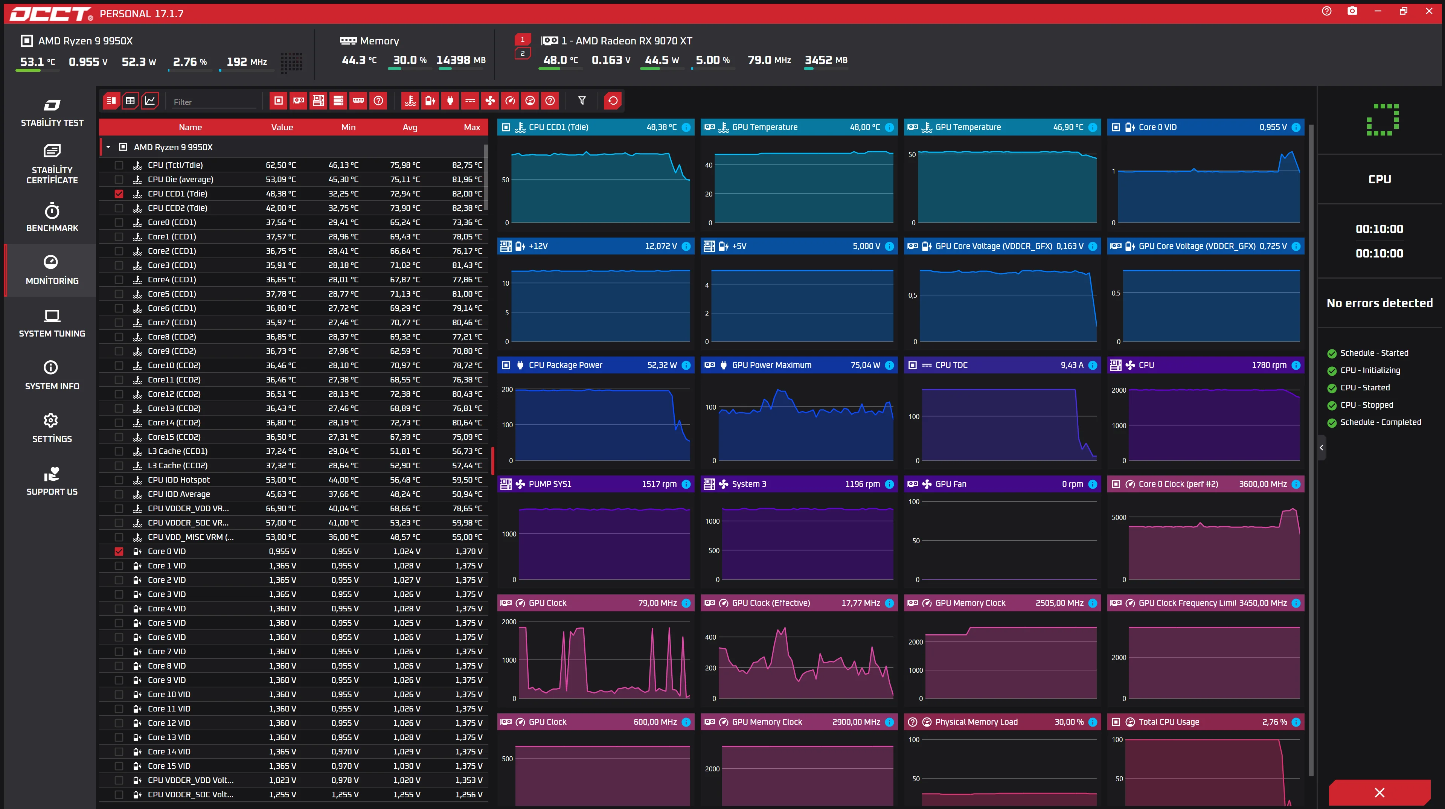Open the Settings section

tap(52, 429)
